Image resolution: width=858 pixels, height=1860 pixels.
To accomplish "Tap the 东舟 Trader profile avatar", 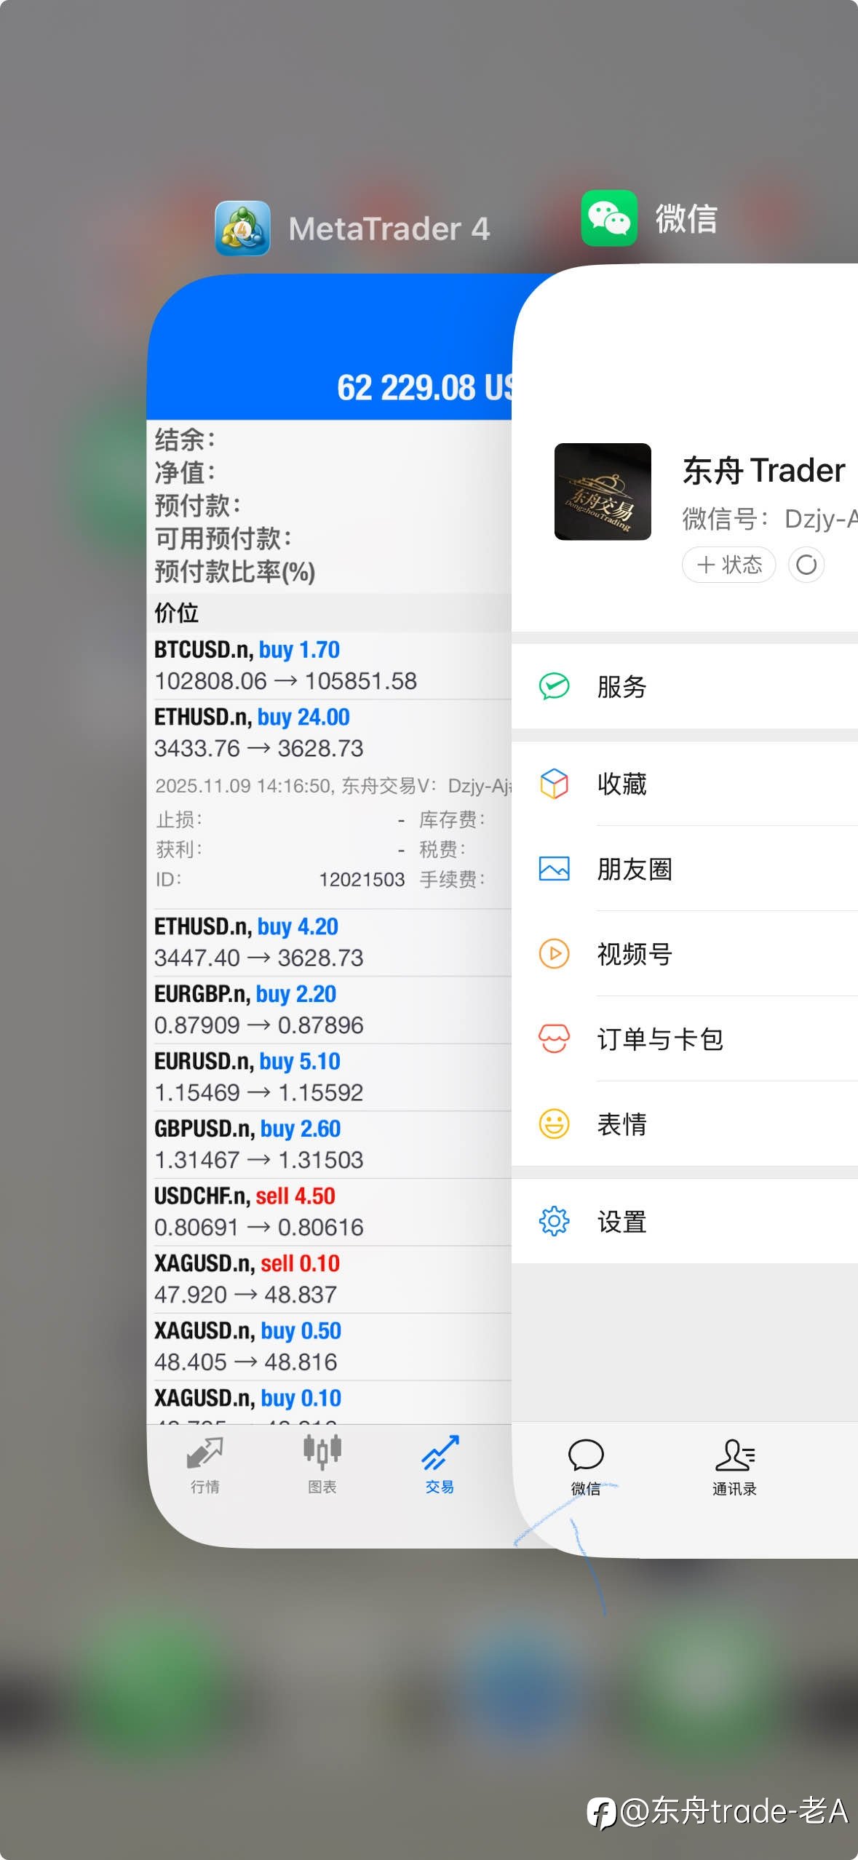I will (603, 491).
